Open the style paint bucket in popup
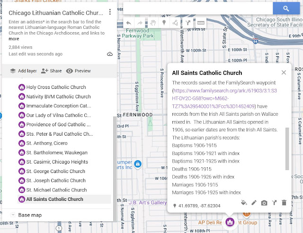The height and width of the screenshot is (233, 303). point(244,203)
